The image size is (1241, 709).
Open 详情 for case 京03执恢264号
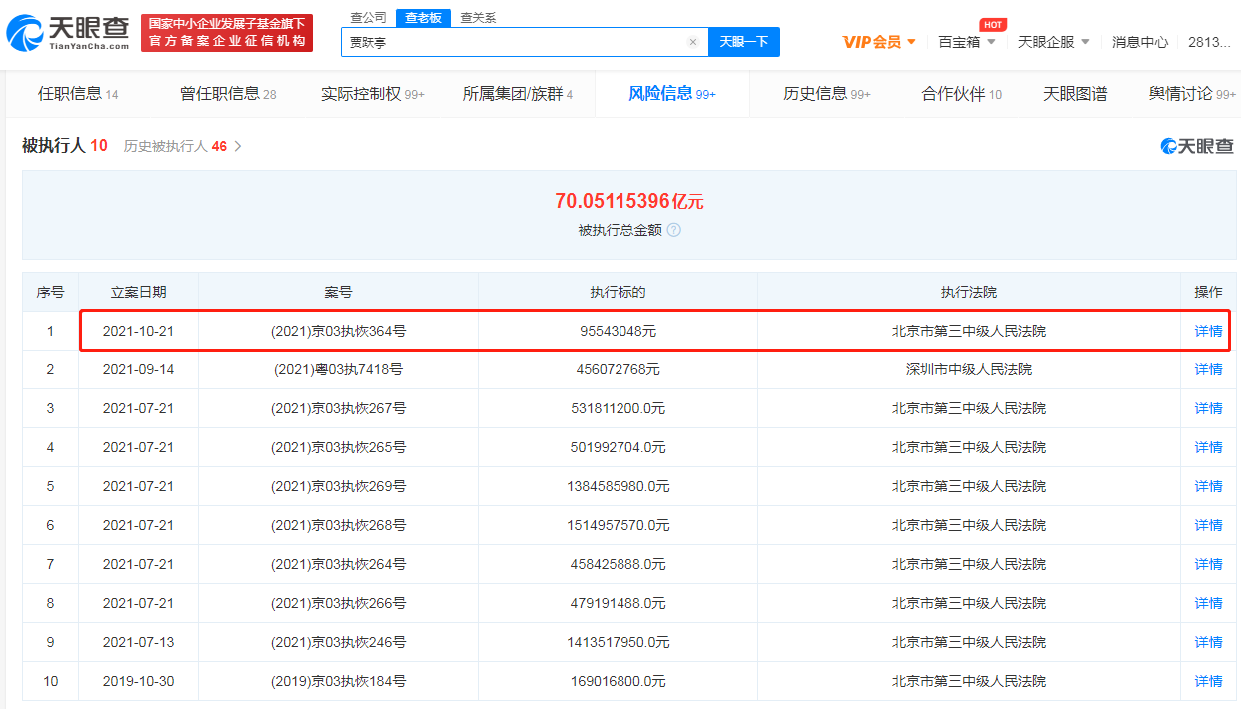[1209, 564]
